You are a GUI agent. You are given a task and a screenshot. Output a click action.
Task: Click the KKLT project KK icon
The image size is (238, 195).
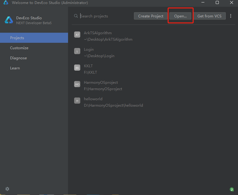click(x=77, y=68)
